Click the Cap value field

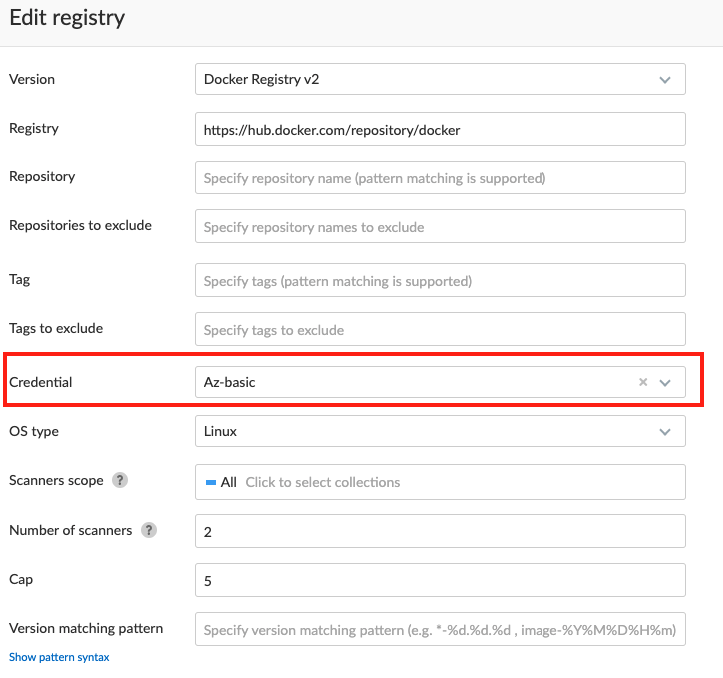440,580
